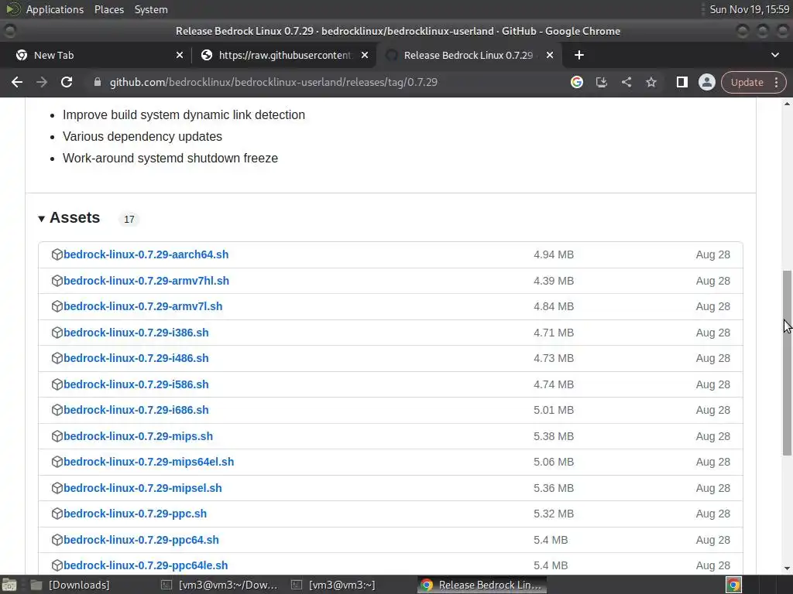793x594 pixels.
Task: Open the tab search chevron dropdown
Action: pos(774,55)
